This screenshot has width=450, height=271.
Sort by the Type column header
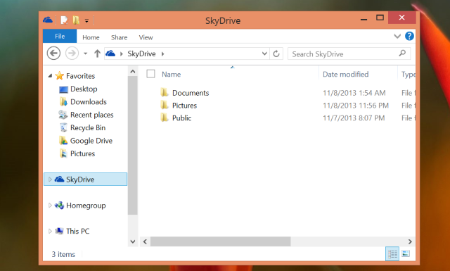[x=408, y=75]
